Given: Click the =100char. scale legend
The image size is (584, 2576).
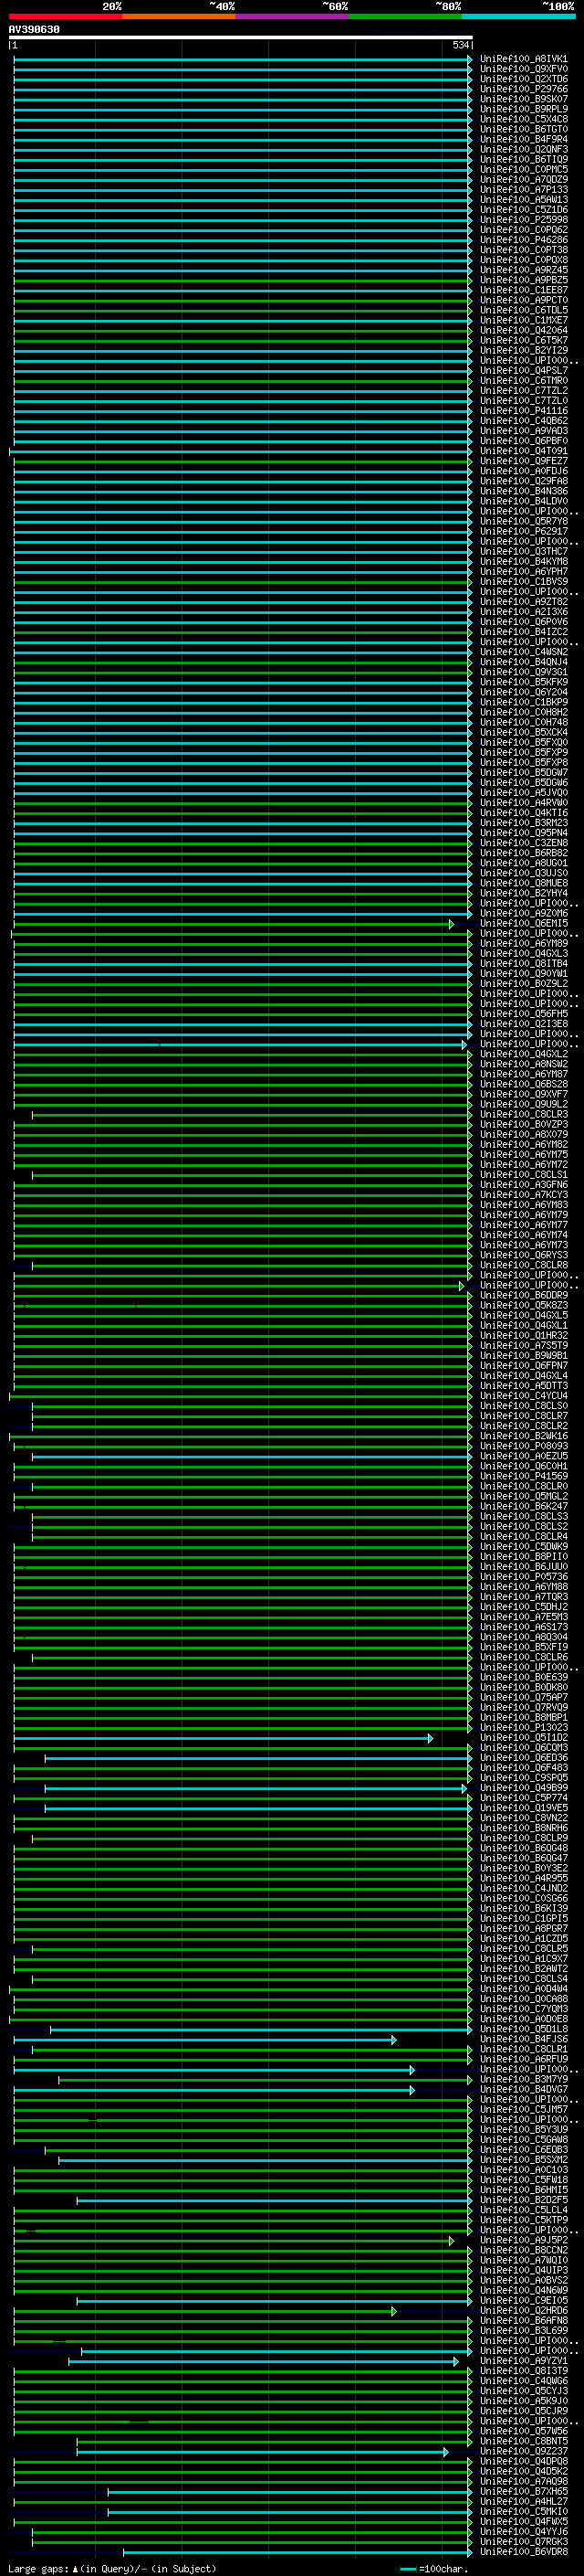Looking at the screenshot, I should (x=434, y=2568).
